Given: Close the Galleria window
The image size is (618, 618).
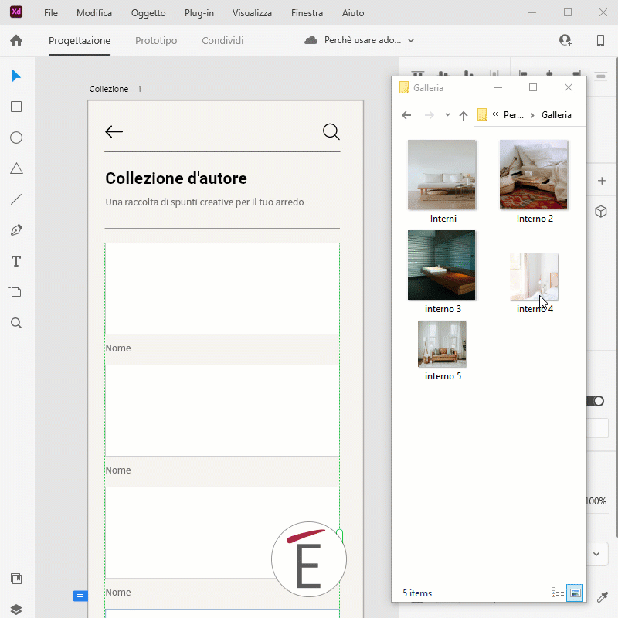Looking at the screenshot, I should (569, 87).
